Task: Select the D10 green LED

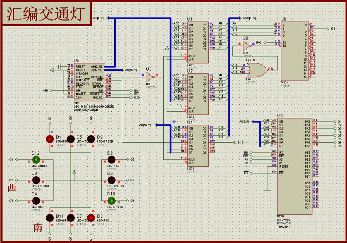Action: point(112,200)
